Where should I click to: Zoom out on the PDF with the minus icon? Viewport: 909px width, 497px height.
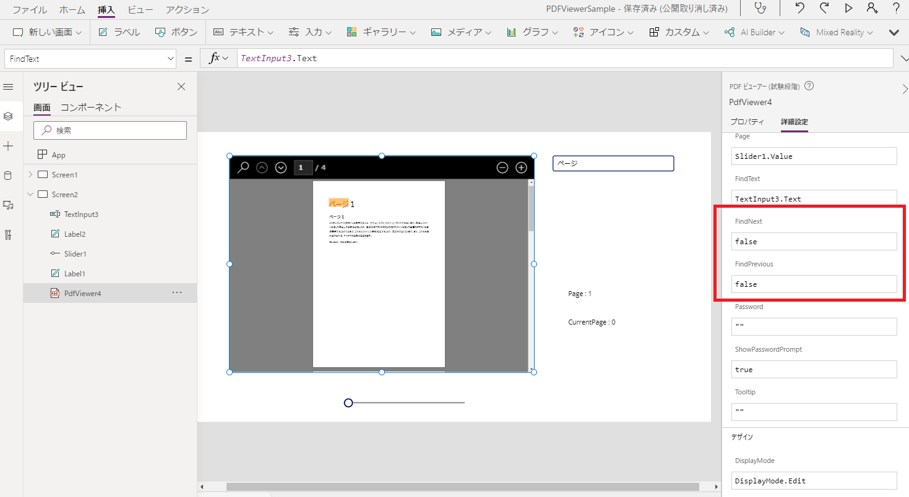point(502,167)
